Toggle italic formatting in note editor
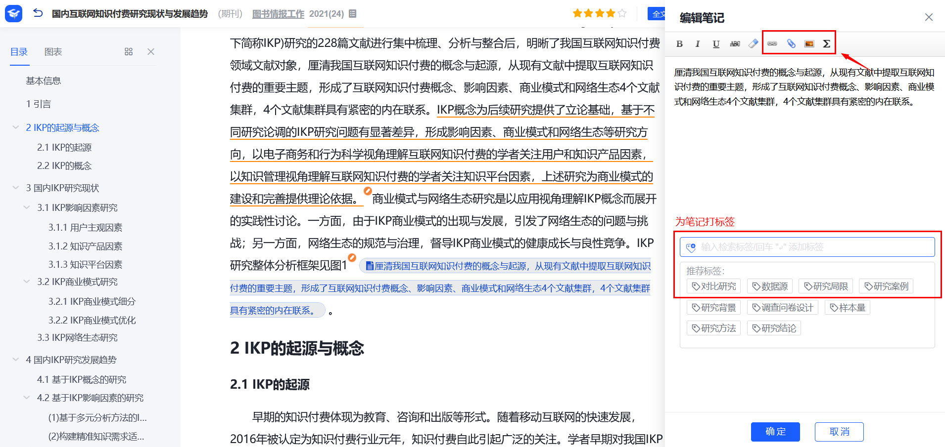Screen dimensions: 945x447 pos(697,44)
